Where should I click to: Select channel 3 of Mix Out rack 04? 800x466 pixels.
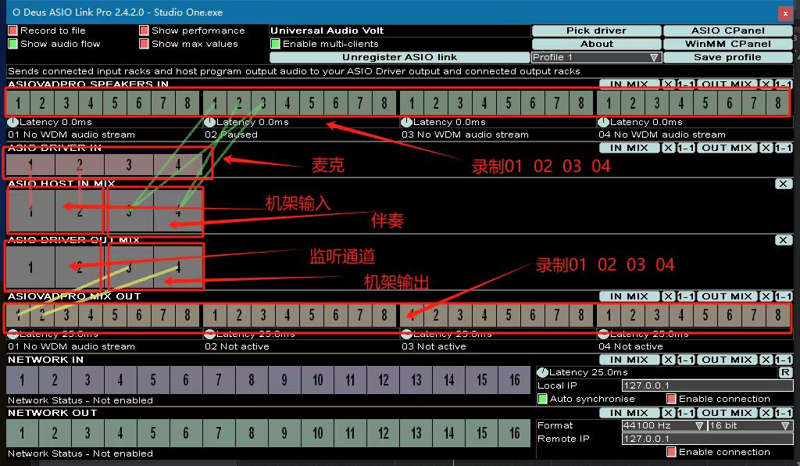(656, 315)
